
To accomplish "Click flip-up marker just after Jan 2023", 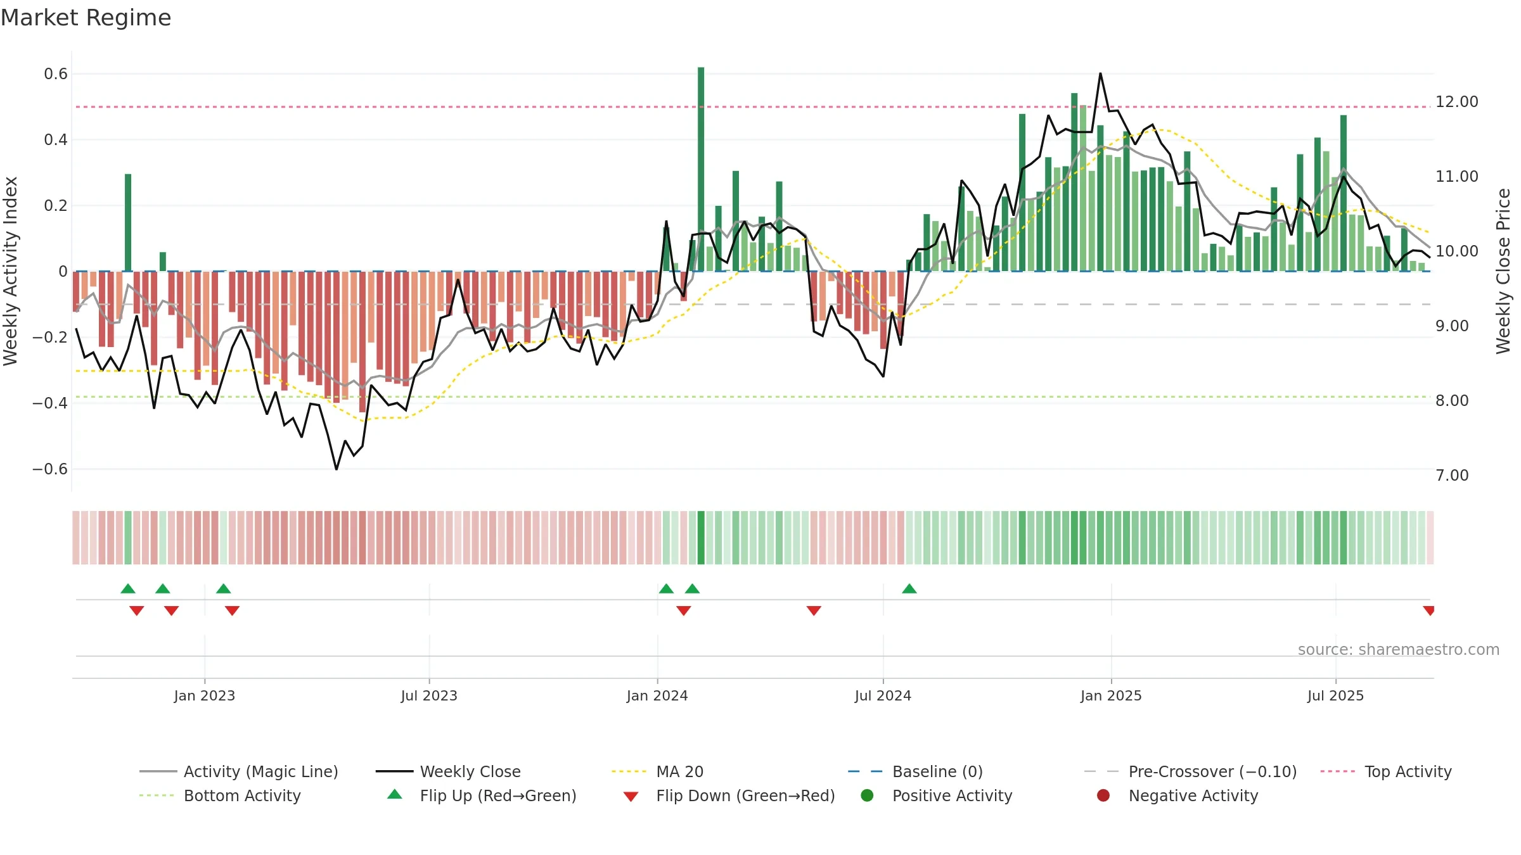I will coord(223,588).
